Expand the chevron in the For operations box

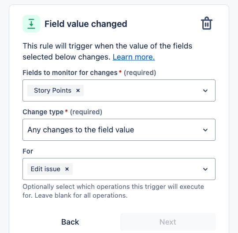pyautogui.click(x=205, y=169)
